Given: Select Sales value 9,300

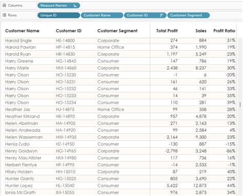Looking at the screenshot, I should click(x=201, y=137).
